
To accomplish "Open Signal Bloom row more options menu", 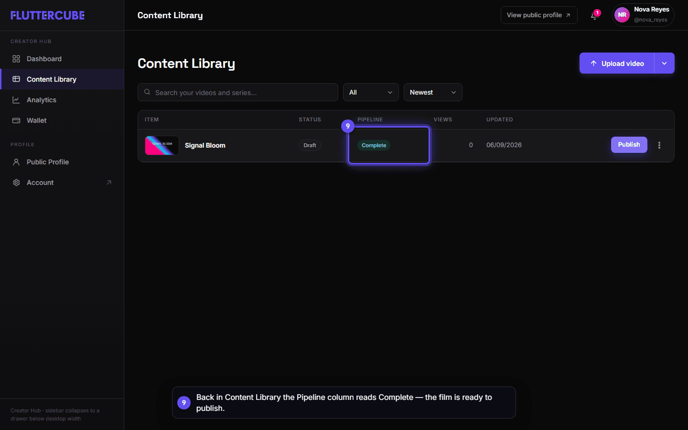I will click(659, 145).
